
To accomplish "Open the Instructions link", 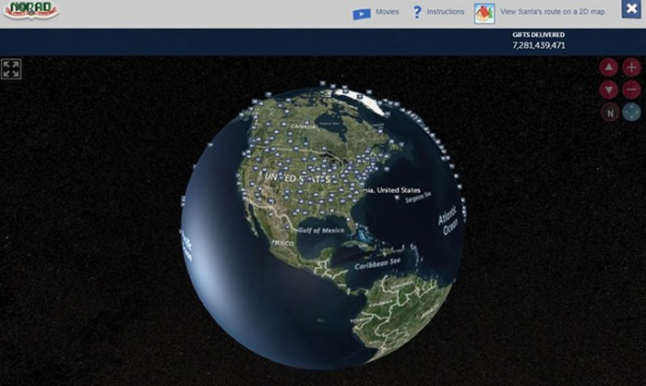I will click(446, 12).
